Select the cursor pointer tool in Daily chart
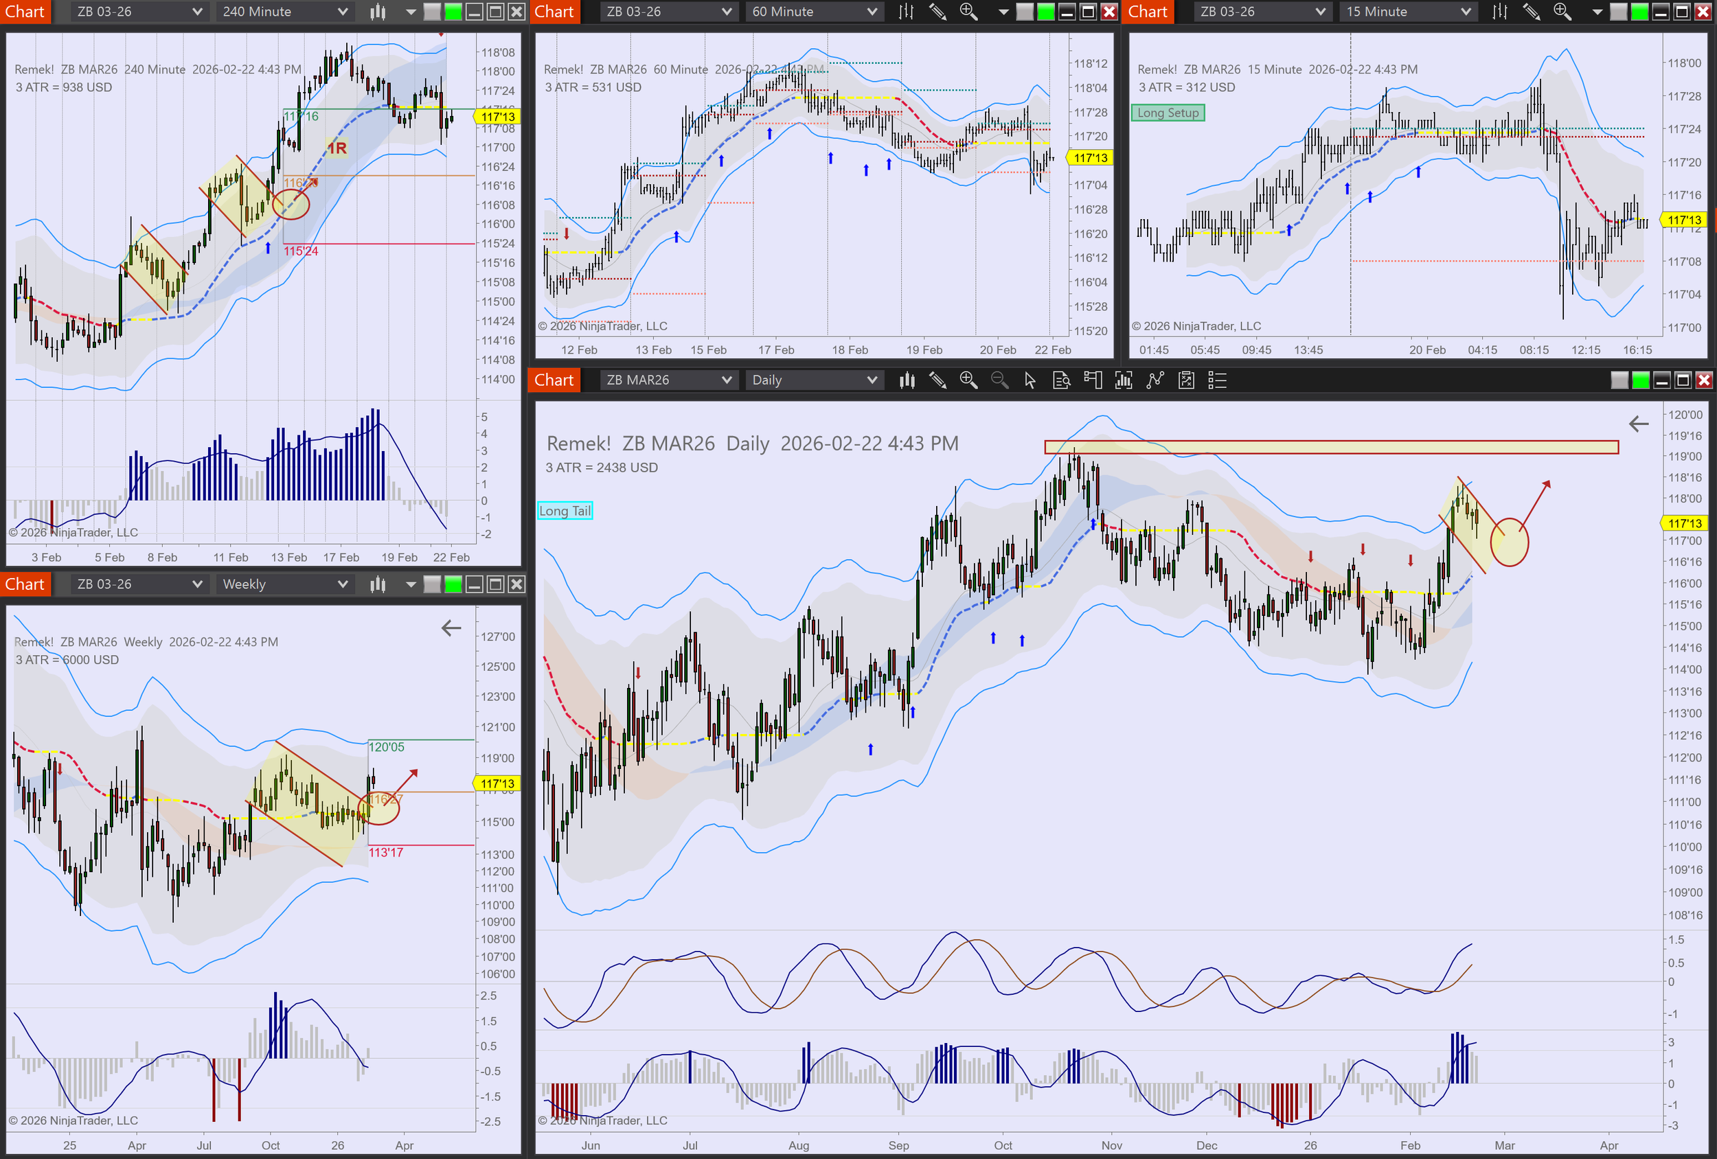1717x1159 pixels. [1030, 380]
